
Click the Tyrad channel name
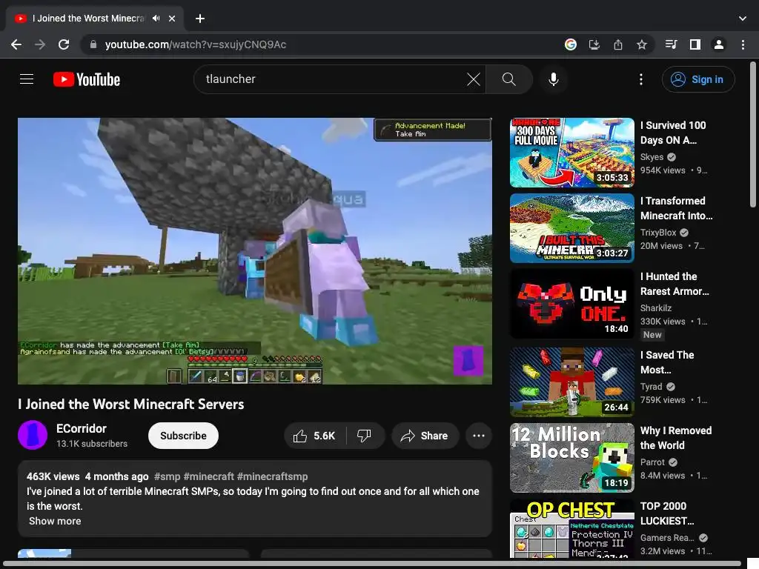pyautogui.click(x=651, y=386)
